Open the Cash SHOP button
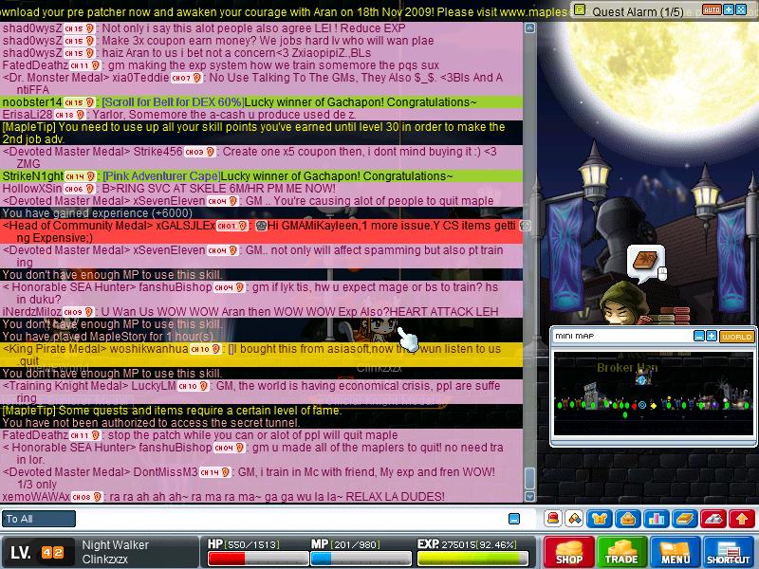 click(568, 552)
